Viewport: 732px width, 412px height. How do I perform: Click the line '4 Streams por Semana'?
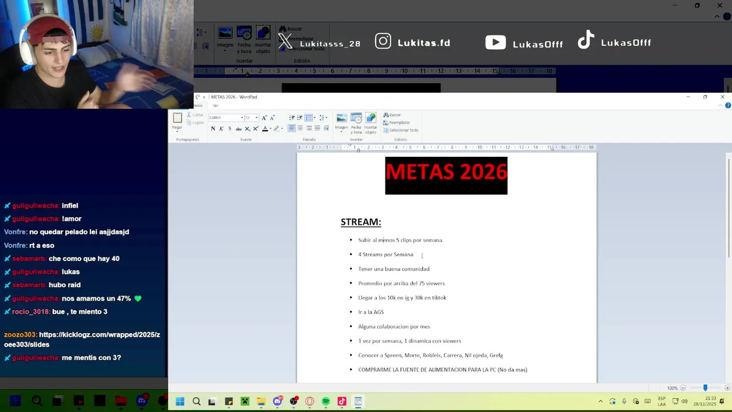point(385,255)
